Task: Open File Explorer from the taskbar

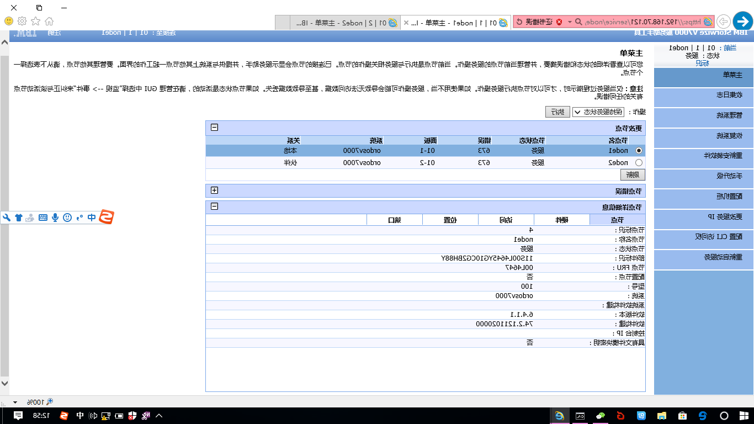Action: coord(661,415)
